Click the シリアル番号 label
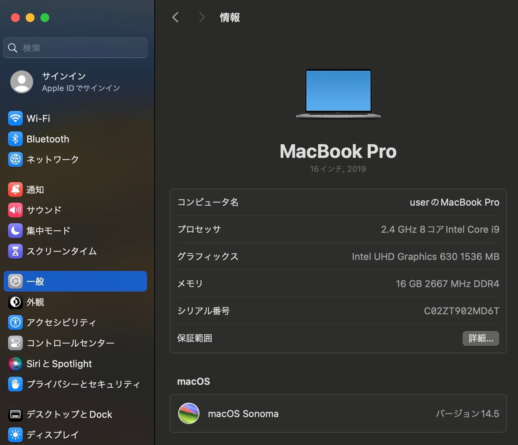This screenshot has height=445, width=518. coord(204,311)
